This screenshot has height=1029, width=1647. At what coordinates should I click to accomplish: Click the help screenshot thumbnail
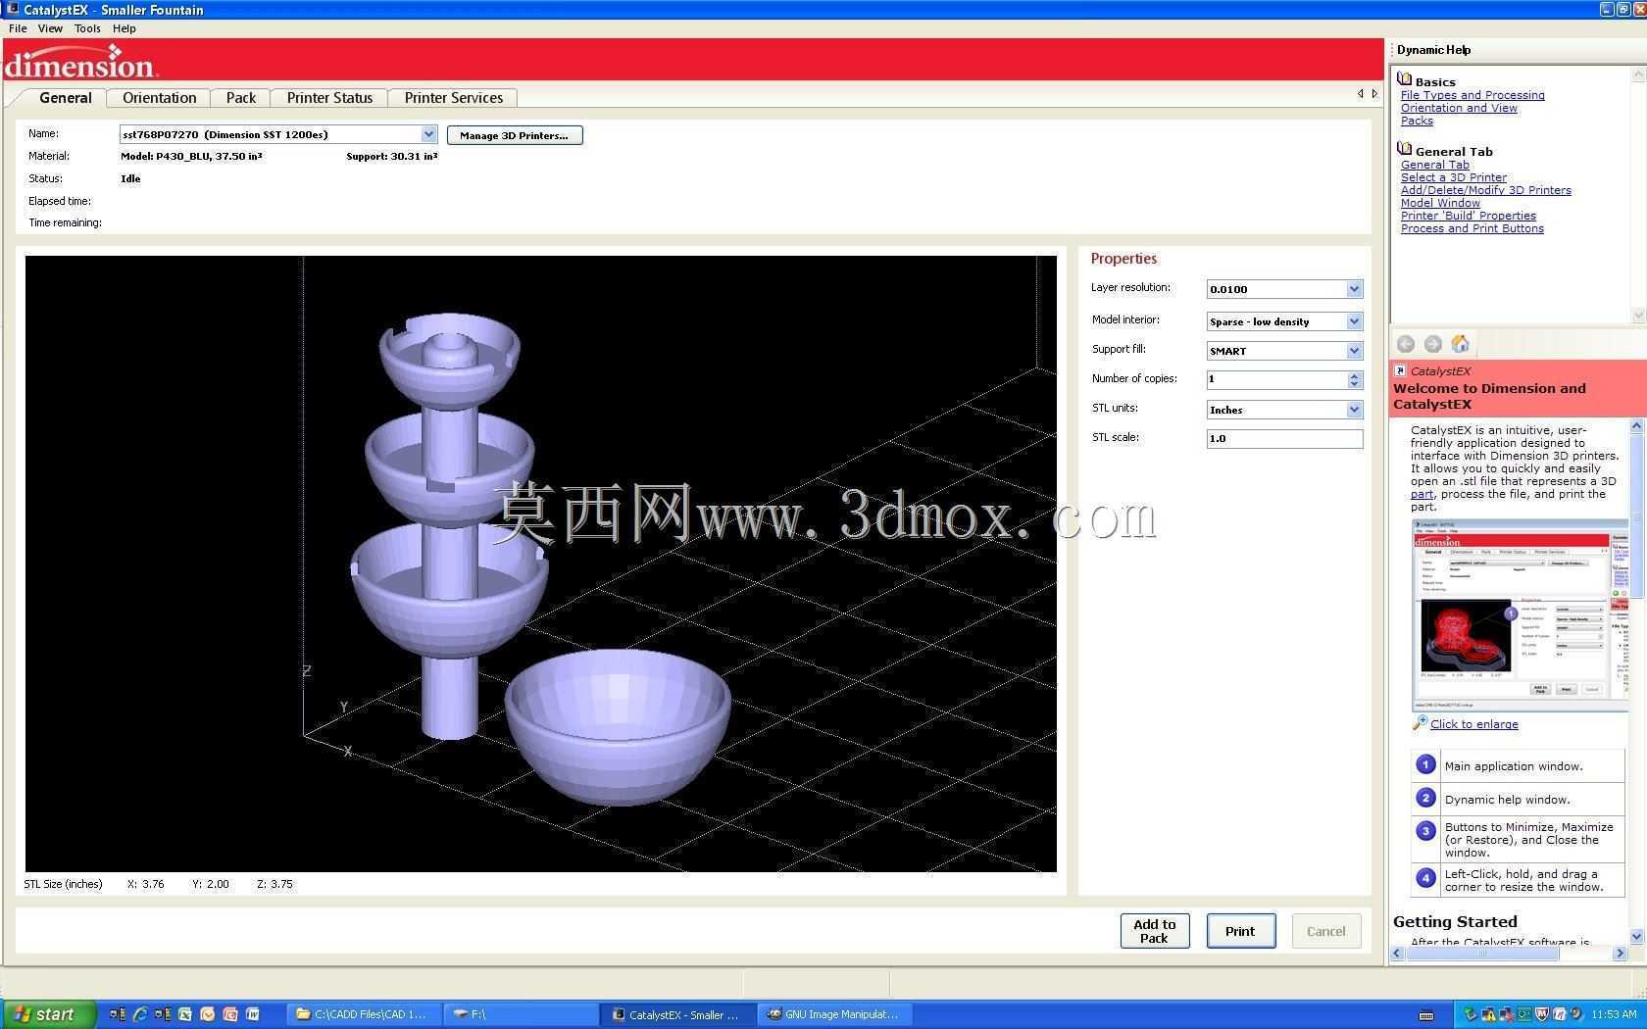(x=1520, y=615)
